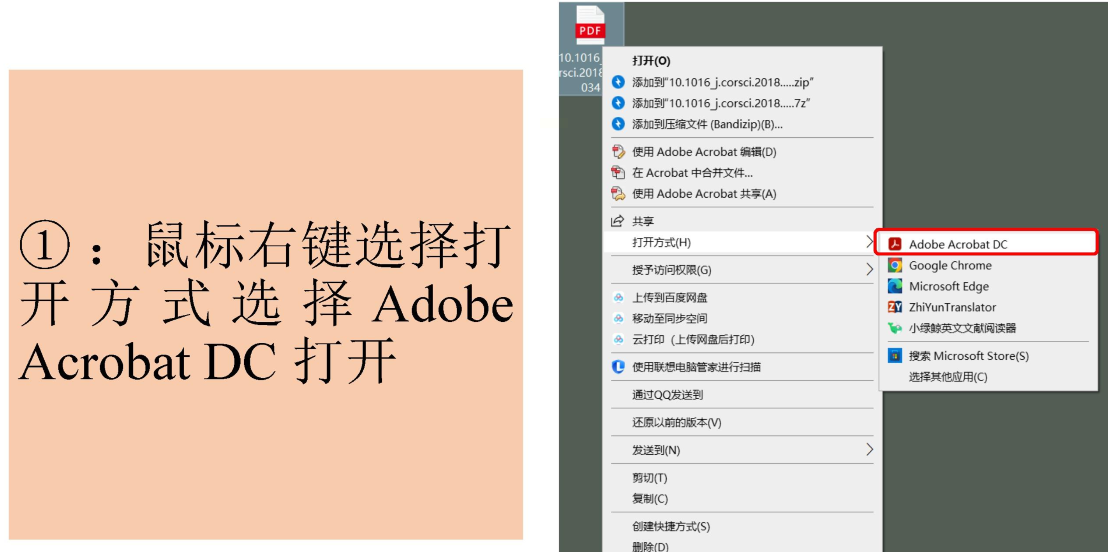
Task: Click the Bandizip icon beside 添加到压缩文件
Action: coord(618,124)
